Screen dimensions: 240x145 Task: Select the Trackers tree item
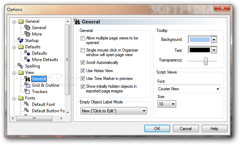[x=40, y=92]
